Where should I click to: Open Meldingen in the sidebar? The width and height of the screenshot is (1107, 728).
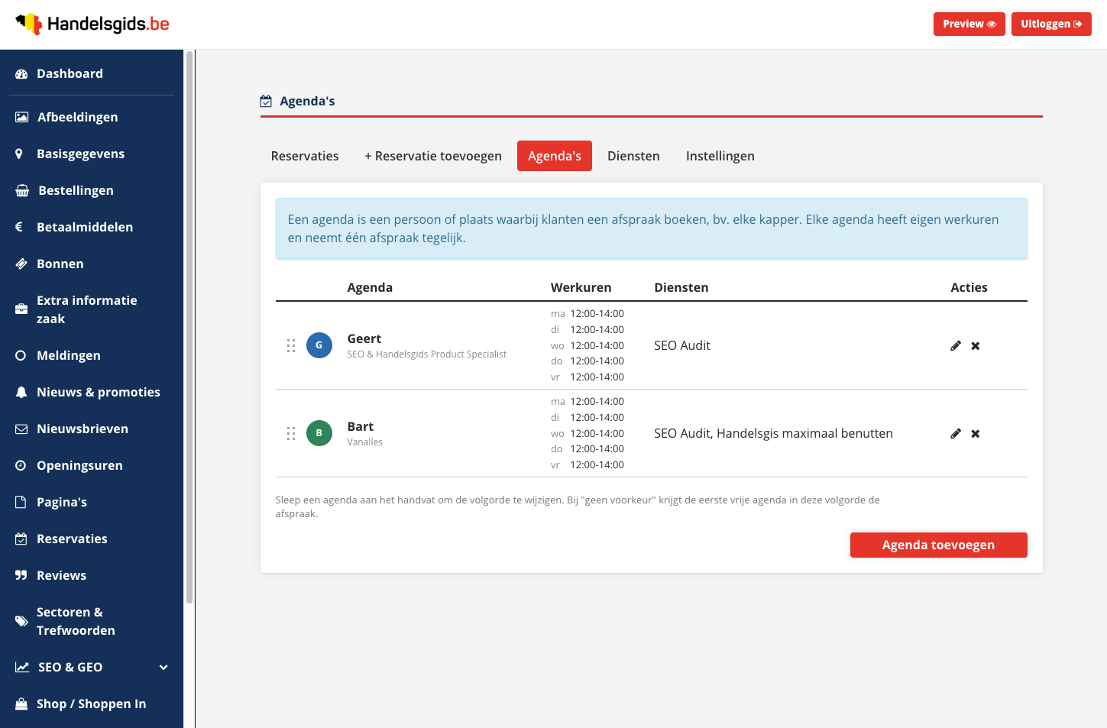(92, 355)
